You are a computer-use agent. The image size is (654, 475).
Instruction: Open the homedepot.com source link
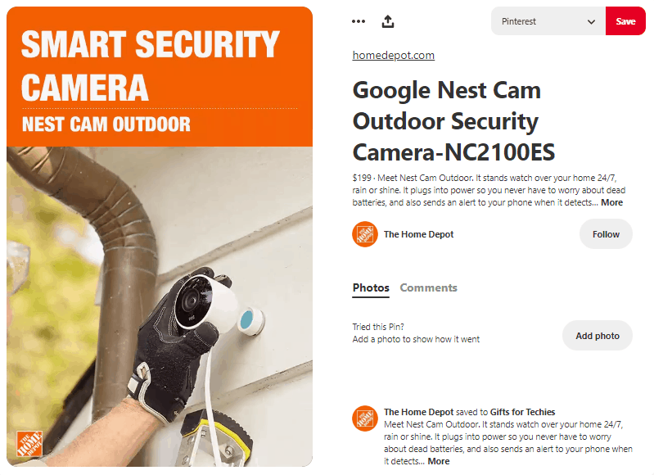coord(394,55)
